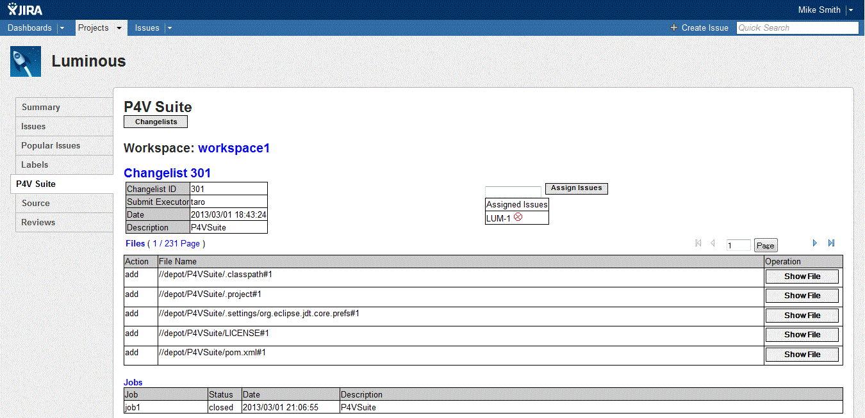The image size is (865, 418).
Task: Open the Source tab
Action: click(64, 203)
